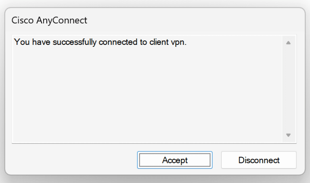
Task: Click the blank space left of Accept
Action: pyautogui.click(x=73, y=160)
